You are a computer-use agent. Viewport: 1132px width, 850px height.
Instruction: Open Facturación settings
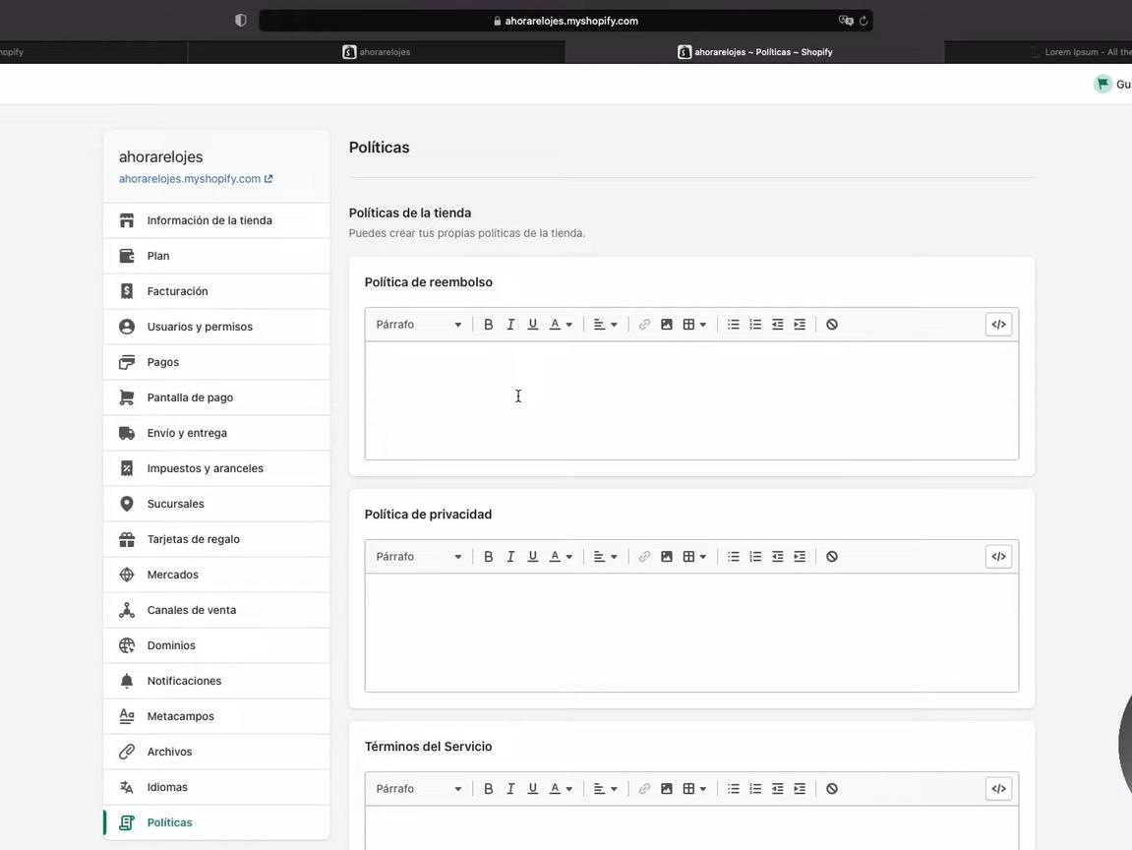point(216,291)
